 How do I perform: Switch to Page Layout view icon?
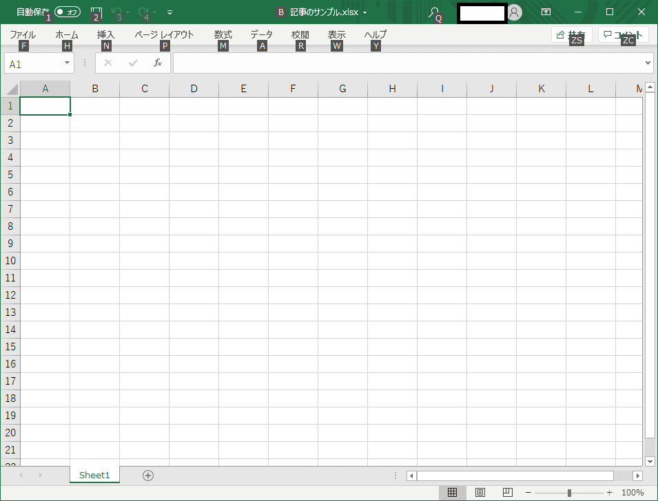(x=480, y=492)
